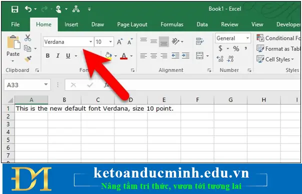Click Merge & Center icon
The width and height of the screenshot is (302, 194).
point(199,56)
